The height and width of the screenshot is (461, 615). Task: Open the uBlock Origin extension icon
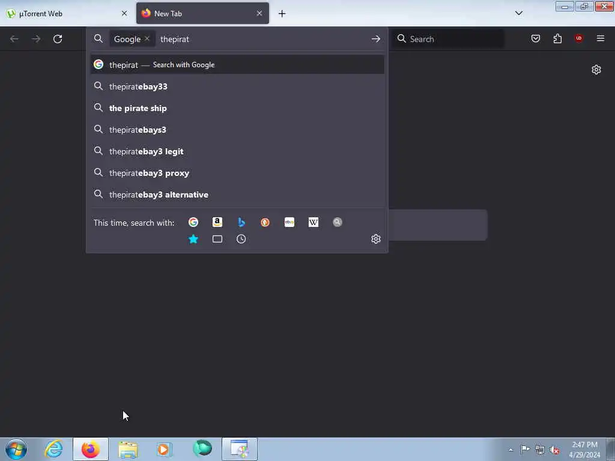tap(578, 38)
